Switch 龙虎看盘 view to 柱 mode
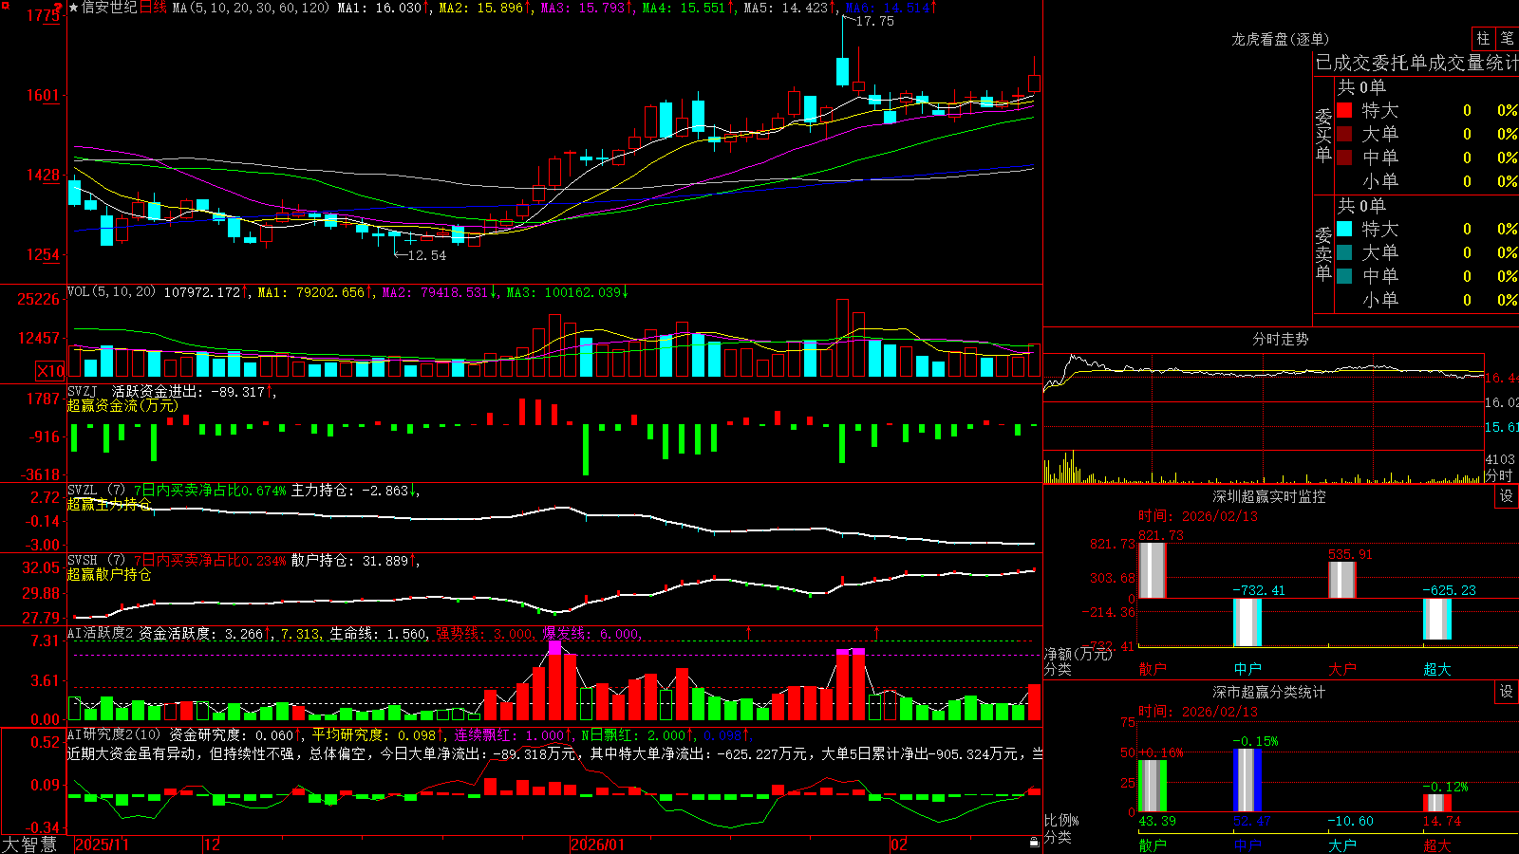Viewport: 1519px width, 854px height. (x=1483, y=39)
